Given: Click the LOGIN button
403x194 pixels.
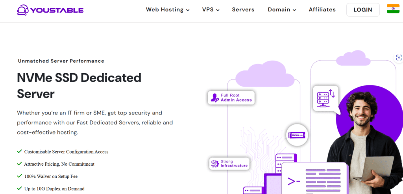Looking at the screenshot, I should (x=363, y=10).
